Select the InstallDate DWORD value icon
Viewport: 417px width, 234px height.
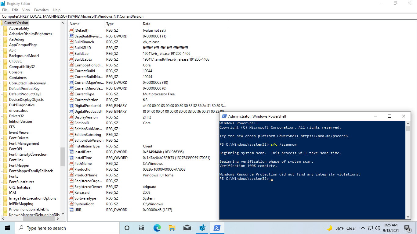coord(71,152)
